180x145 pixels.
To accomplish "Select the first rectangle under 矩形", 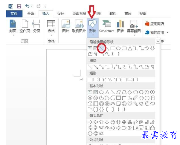I will coord(90,79).
